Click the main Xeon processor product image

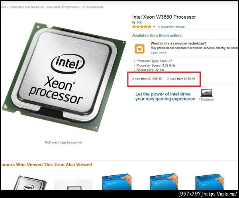[x=64, y=77]
